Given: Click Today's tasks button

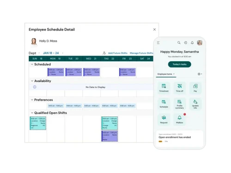Looking at the screenshot, I should 180,64.
